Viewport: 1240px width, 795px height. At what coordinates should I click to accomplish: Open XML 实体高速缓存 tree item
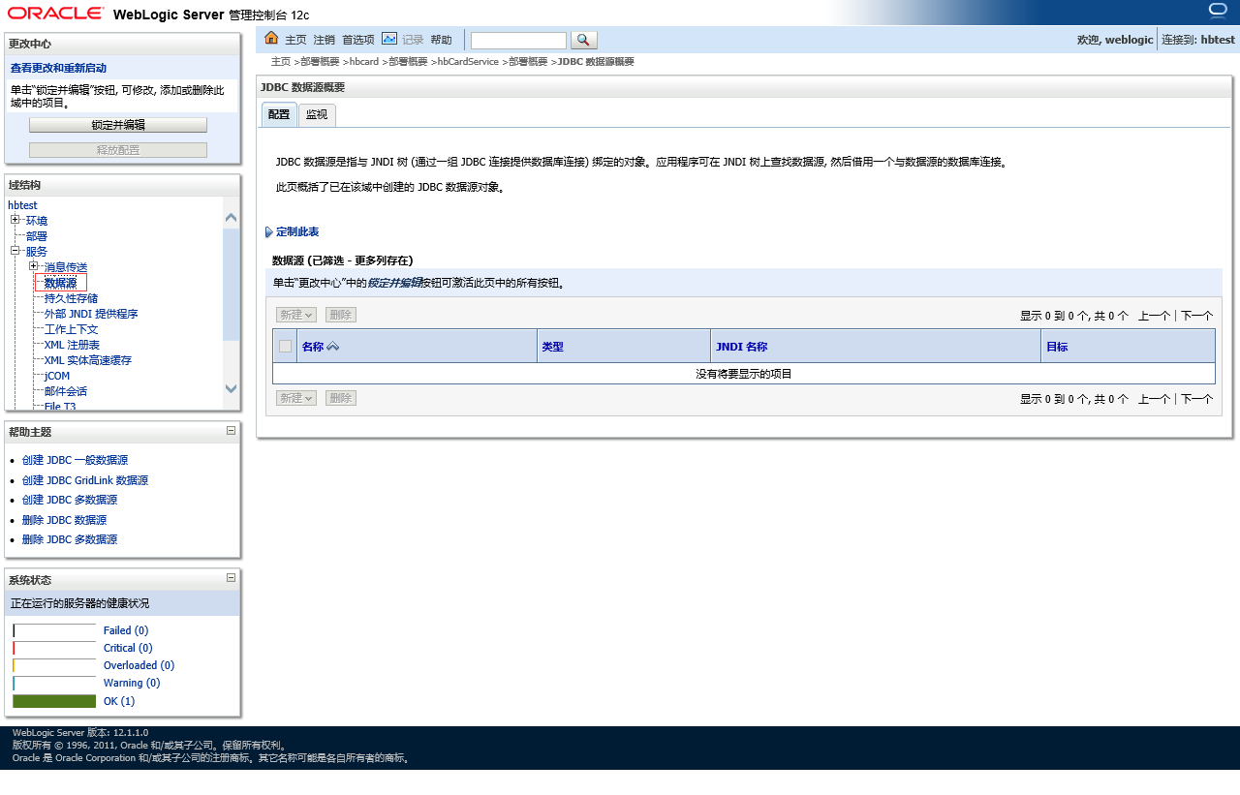[88, 360]
